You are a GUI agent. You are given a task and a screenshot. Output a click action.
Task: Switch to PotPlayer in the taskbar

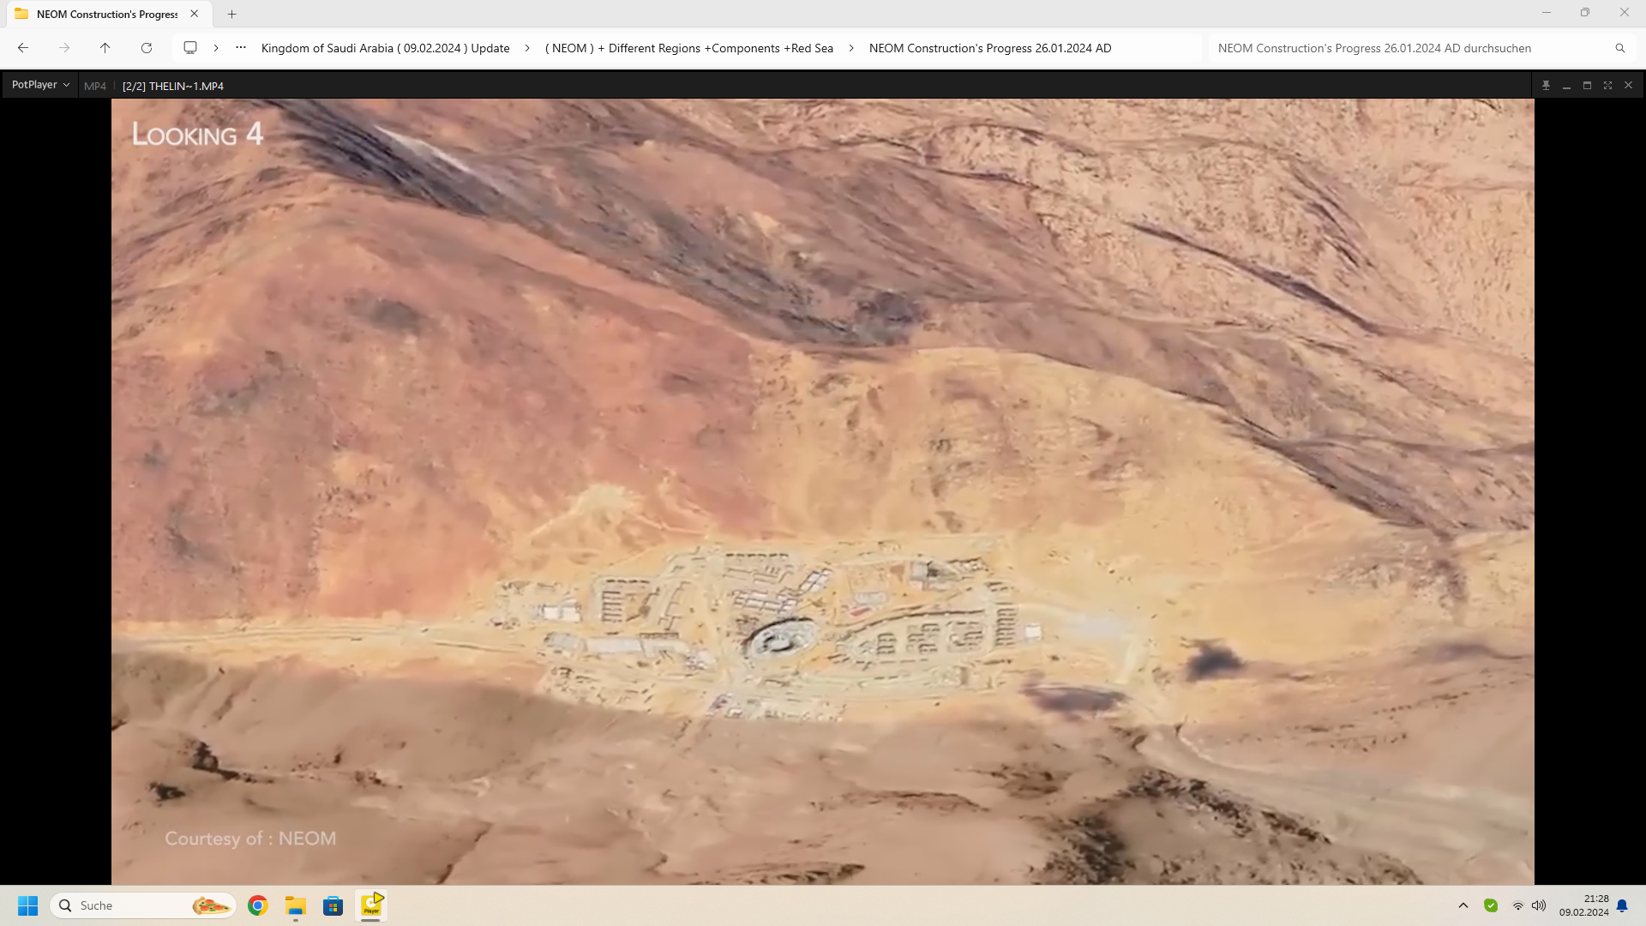click(x=371, y=905)
